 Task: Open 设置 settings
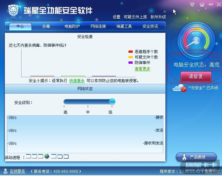pyautogui.click(x=116, y=17)
